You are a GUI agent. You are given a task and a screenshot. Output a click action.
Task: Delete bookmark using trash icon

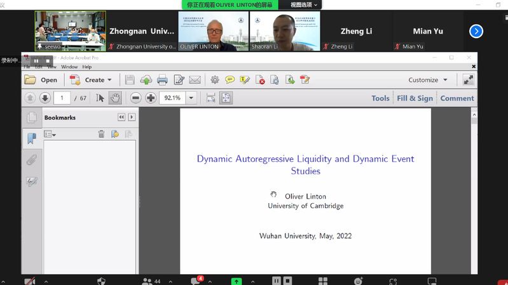101,134
